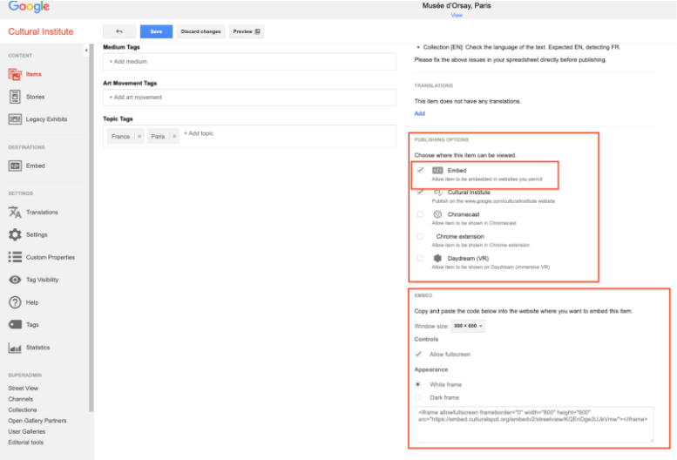Open Street View in superadmin menu
Viewport: 677px width, 460px height.
click(24, 389)
